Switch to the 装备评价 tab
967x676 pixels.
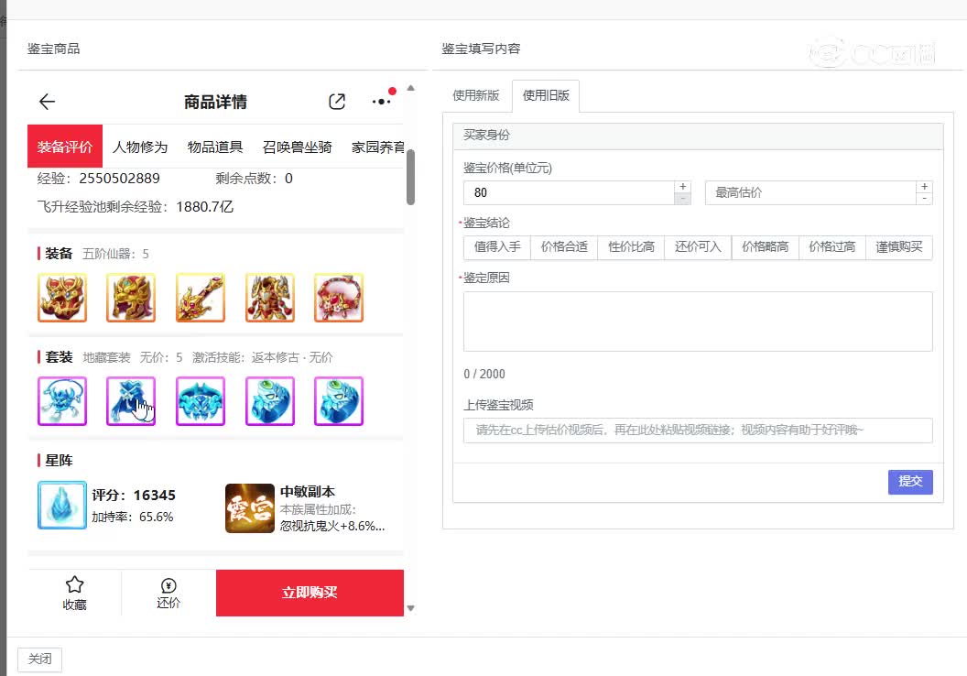tap(65, 147)
